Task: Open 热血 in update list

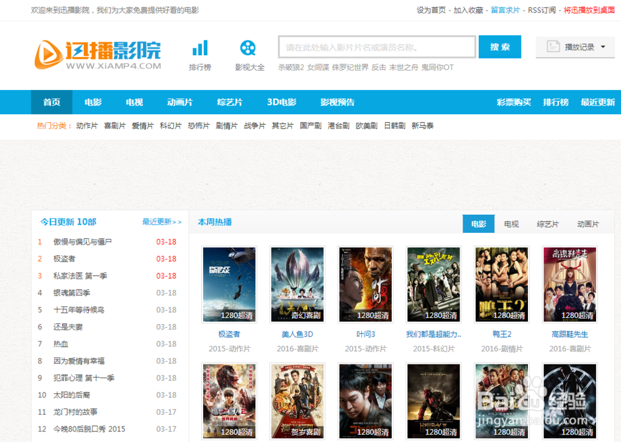Action: pos(61,344)
